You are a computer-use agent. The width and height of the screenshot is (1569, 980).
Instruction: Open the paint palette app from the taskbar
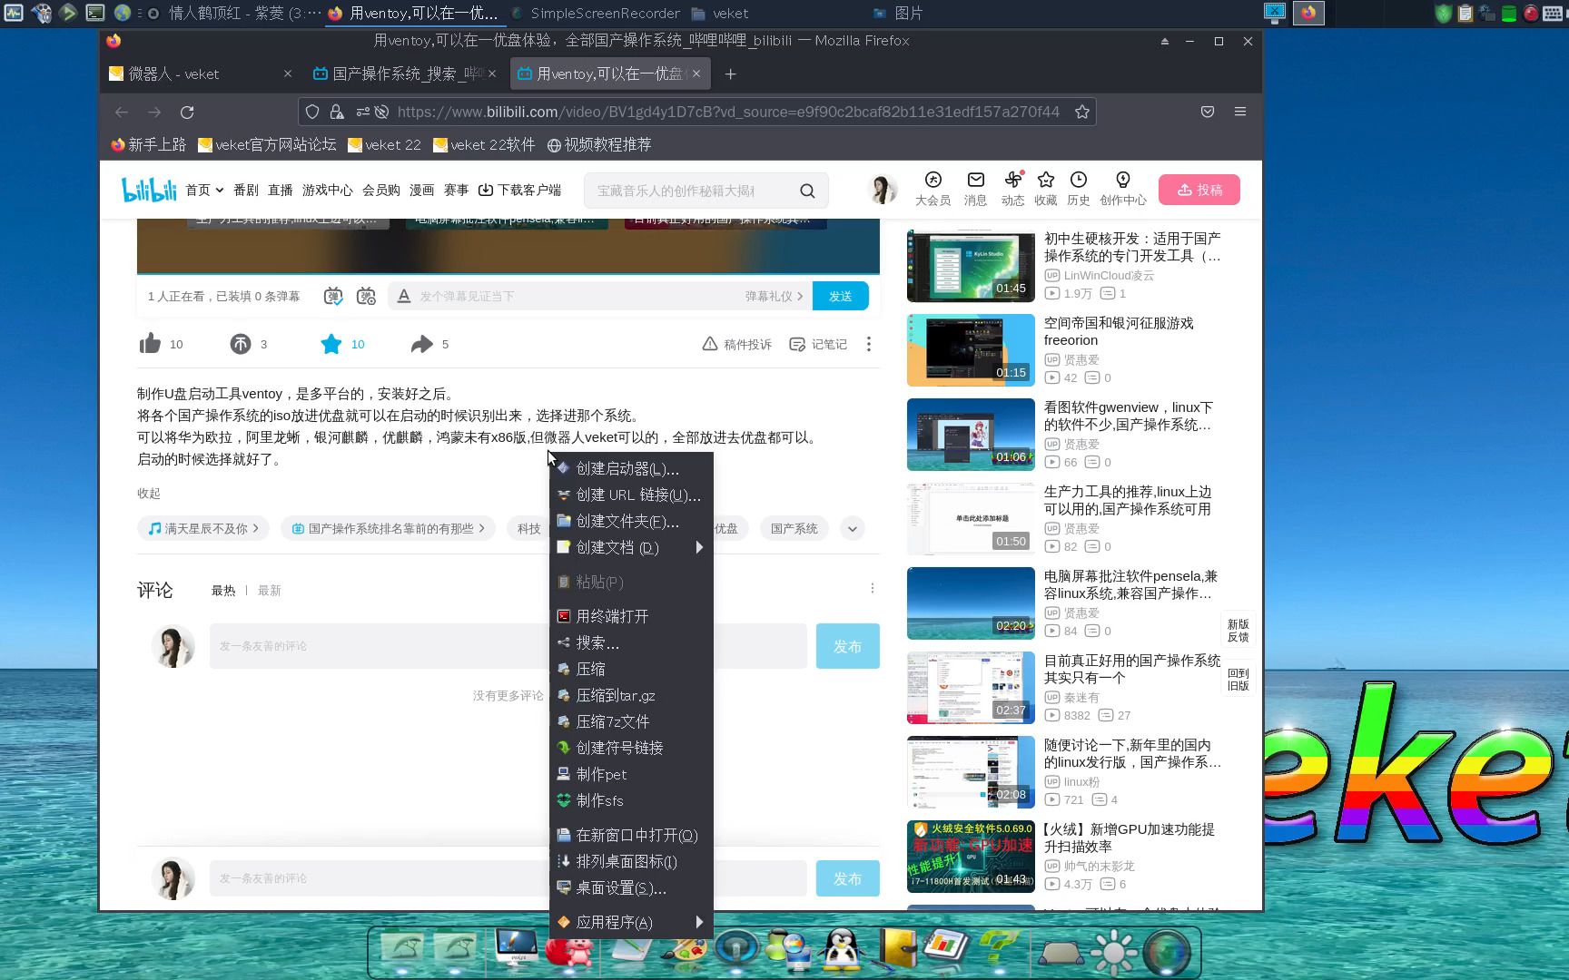pos(687,951)
